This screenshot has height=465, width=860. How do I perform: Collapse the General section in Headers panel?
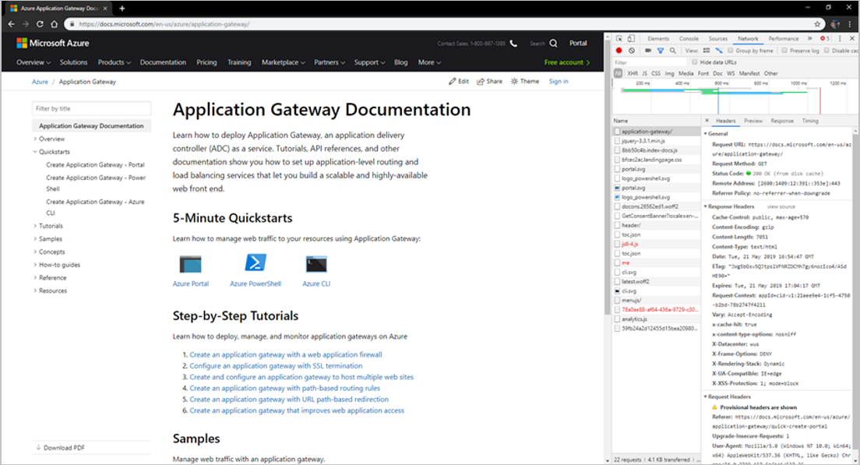click(x=717, y=134)
